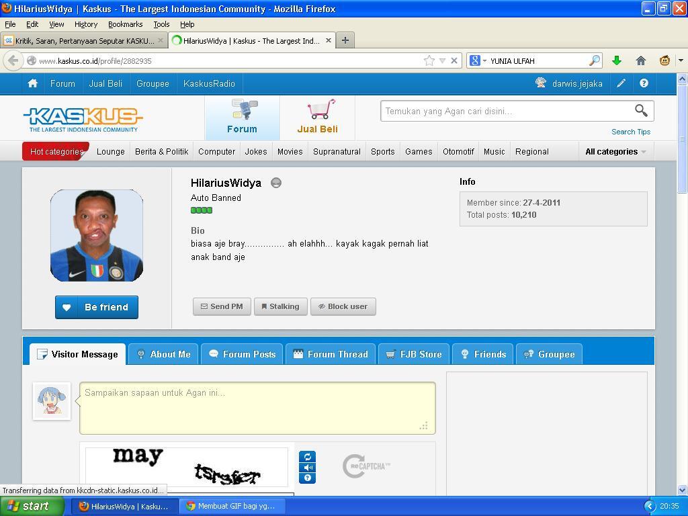688x516 pixels.
Task: Open the Lounge category
Action: pyautogui.click(x=111, y=152)
